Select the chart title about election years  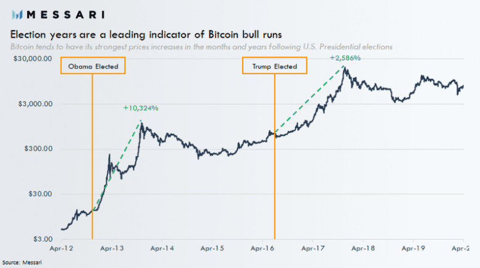pos(146,35)
